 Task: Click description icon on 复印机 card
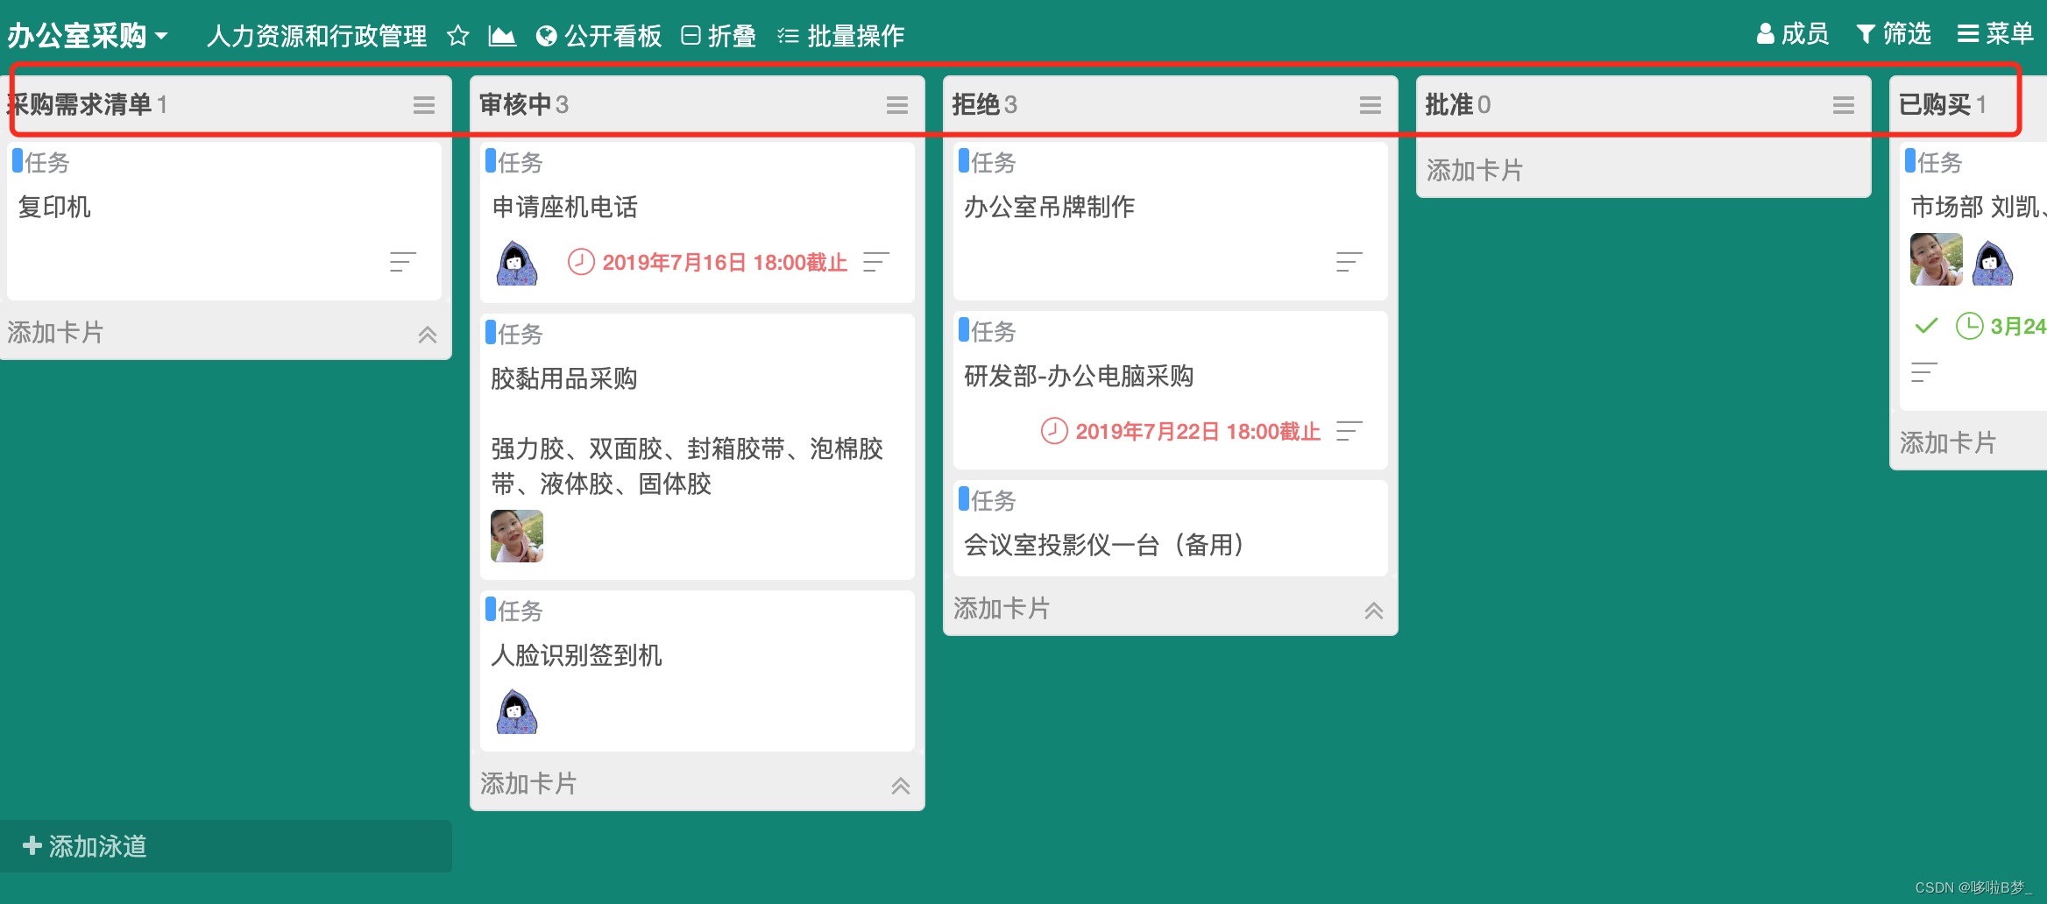pyautogui.click(x=402, y=262)
